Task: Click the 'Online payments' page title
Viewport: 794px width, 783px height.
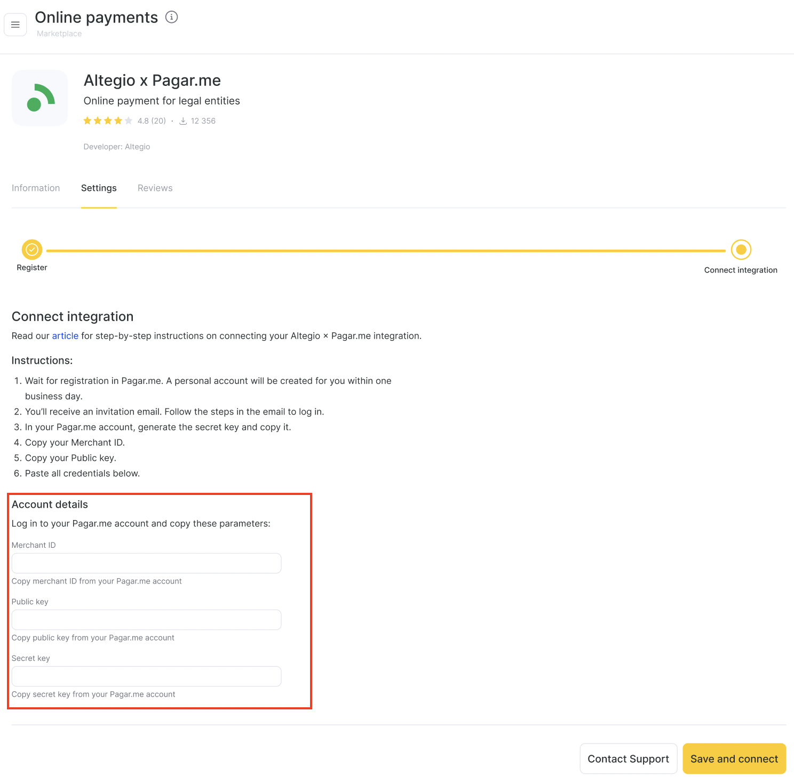Action: 97,18
